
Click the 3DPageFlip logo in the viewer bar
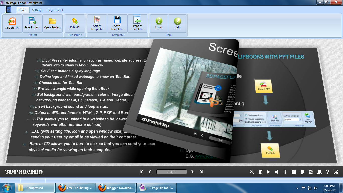tap(24, 172)
